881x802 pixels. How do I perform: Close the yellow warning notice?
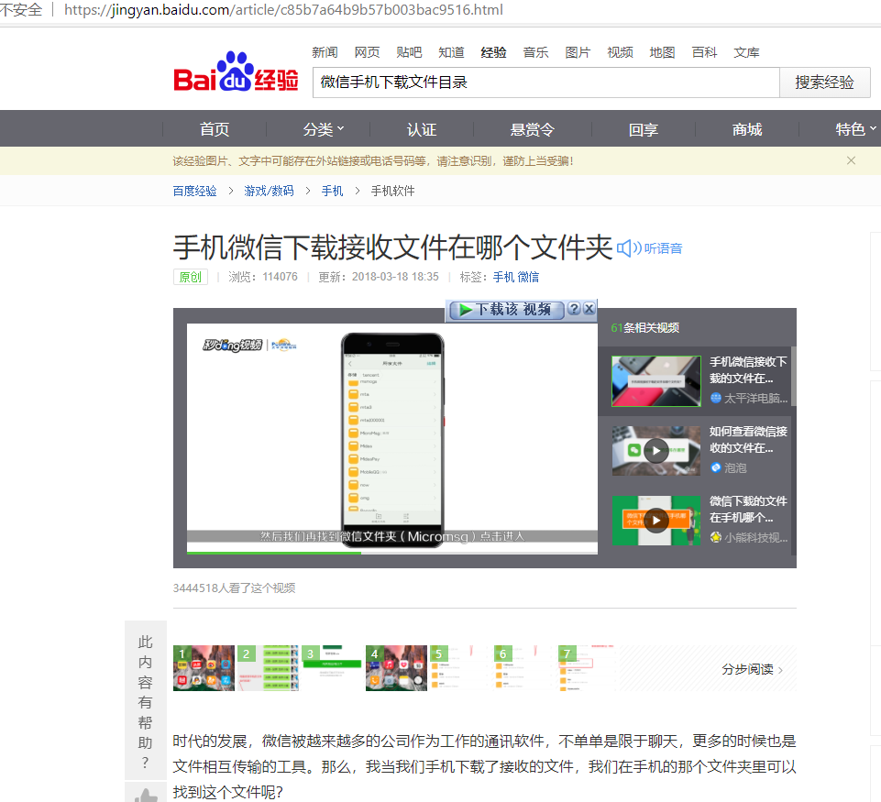tap(852, 160)
